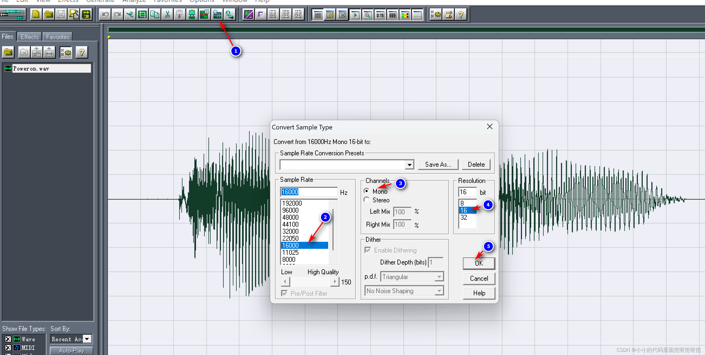This screenshot has width=705, height=355.
Task: Click the Save As... preset button
Action: (x=438, y=164)
